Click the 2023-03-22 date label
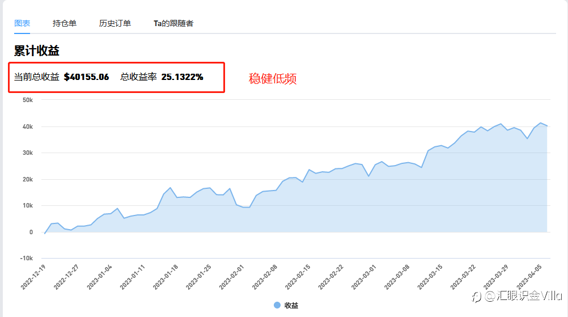This screenshot has width=568, height=317. [463, 277]
